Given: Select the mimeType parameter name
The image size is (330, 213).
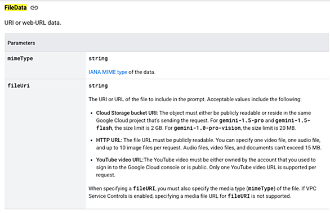Looking at the screenshot, I should coord(20,58).
